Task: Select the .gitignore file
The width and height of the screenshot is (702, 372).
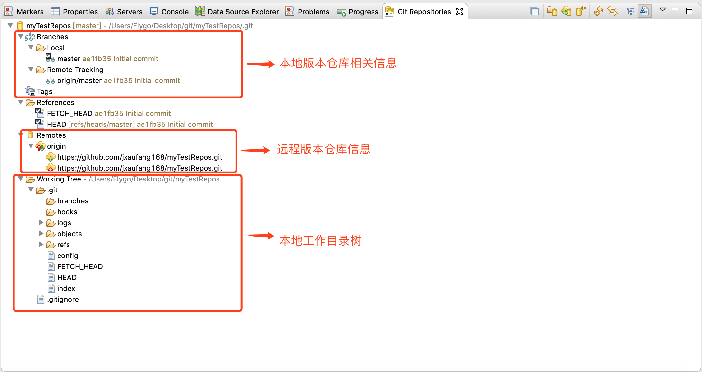Action: coord(63,299)
